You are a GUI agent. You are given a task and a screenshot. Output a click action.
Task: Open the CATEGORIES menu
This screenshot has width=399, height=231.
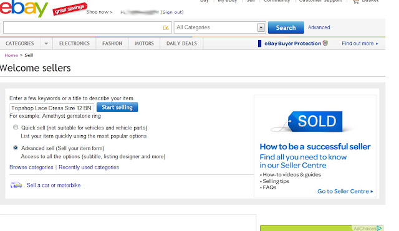(x=20, y=44)
